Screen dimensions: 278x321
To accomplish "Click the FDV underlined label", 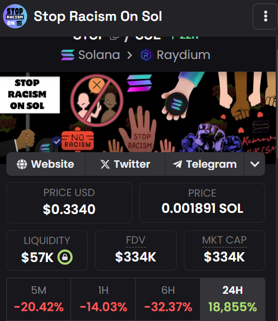I will click(136, 240).
